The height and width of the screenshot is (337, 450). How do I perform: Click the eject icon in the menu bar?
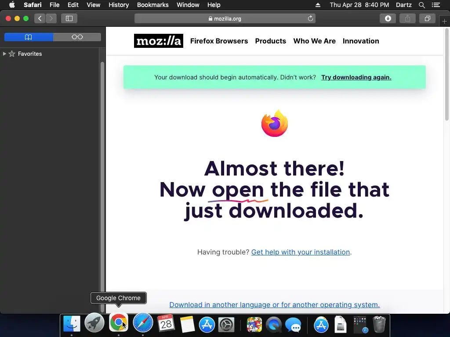318,5
